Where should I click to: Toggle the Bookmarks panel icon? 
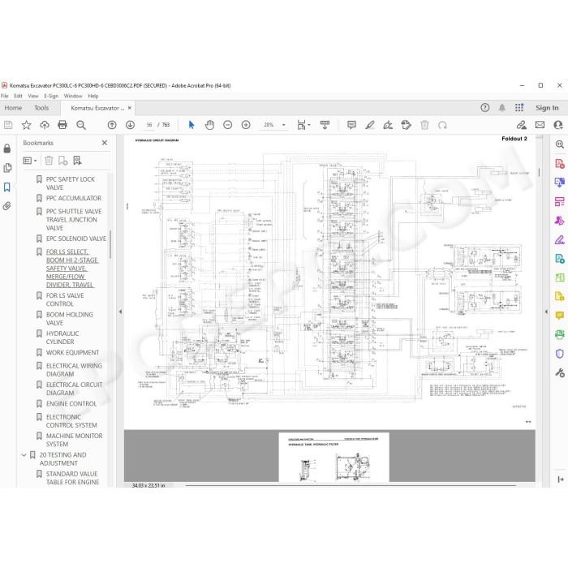tap(6, 187)
